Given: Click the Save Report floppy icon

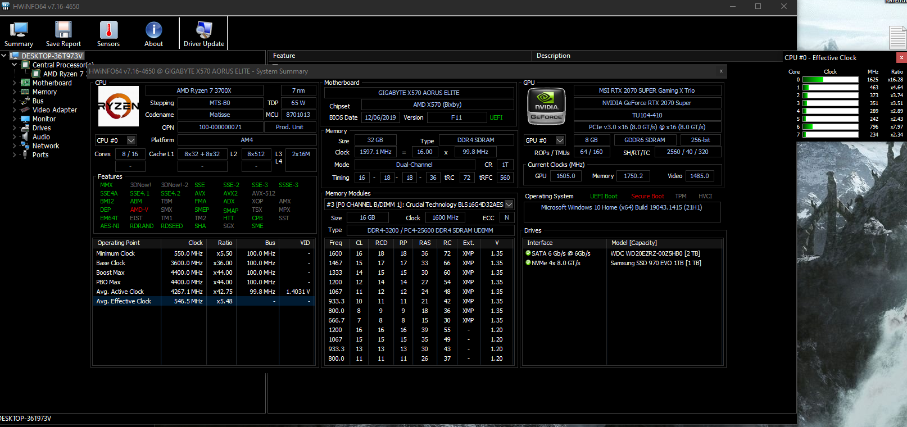Looking at the screenshot, I should (64, 30).
